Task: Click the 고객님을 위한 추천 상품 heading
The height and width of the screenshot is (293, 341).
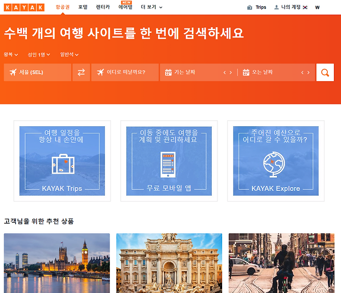Action: click(x=39, y=221)
